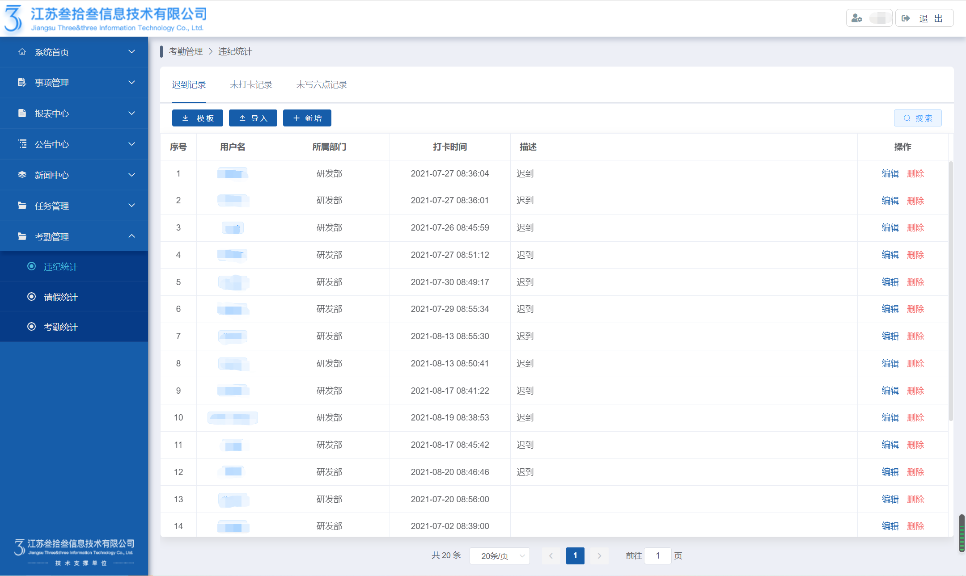
Task: Click the company logo at top left
Action: [x=13, y=18]
